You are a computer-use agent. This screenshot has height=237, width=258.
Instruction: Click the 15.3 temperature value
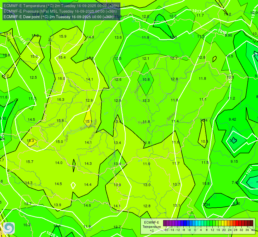(30, 140)
